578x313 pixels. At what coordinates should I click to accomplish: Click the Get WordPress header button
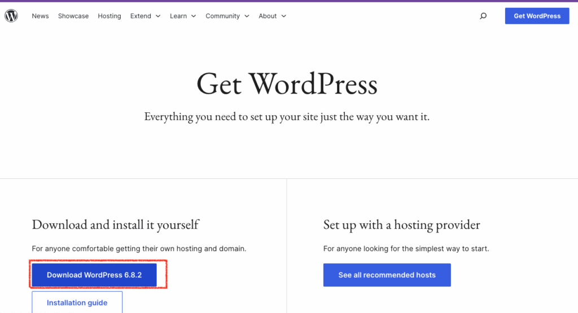(537, 16)
